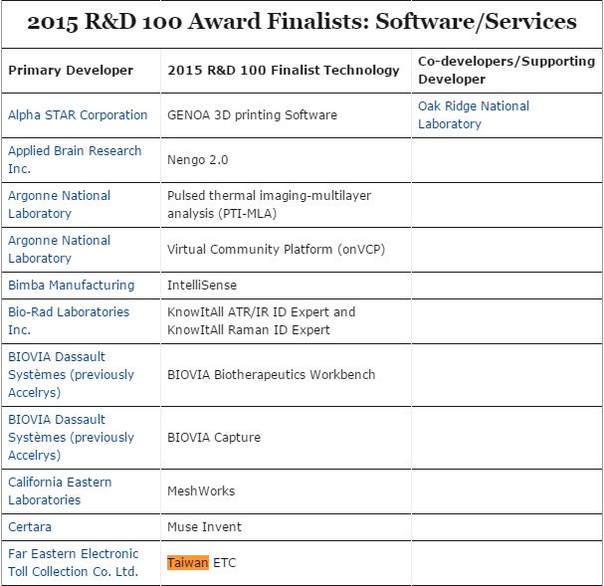Viewport: 604px width, 586px height.
Task: Click Argonne link beside Virtual Community Platform
Action: click(60, 249)
